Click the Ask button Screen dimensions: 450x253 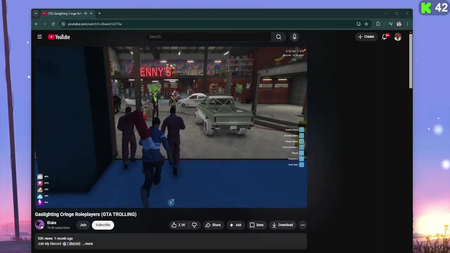click(x=235, y=225)
